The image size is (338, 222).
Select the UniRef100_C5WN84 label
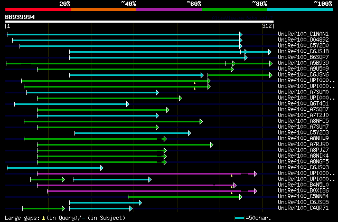[x=303, y=197]
